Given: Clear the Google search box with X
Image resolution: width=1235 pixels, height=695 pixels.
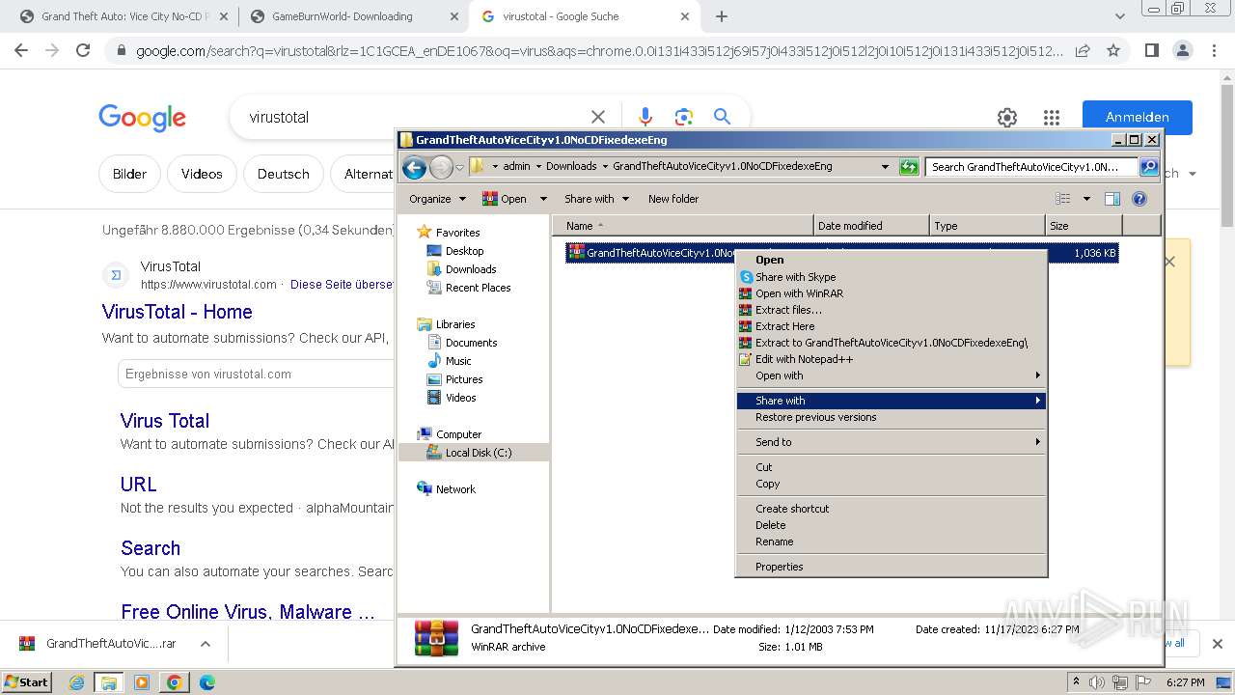Looking at the screenshot, I should coord(598,117).
